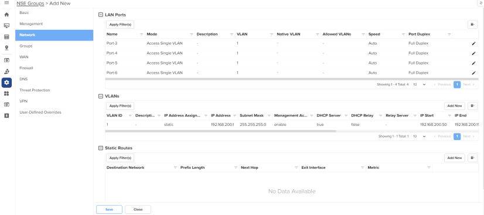Open the home icon in left sidebar
The height and width of the screenshot is (215, 484).
(6, 15)
